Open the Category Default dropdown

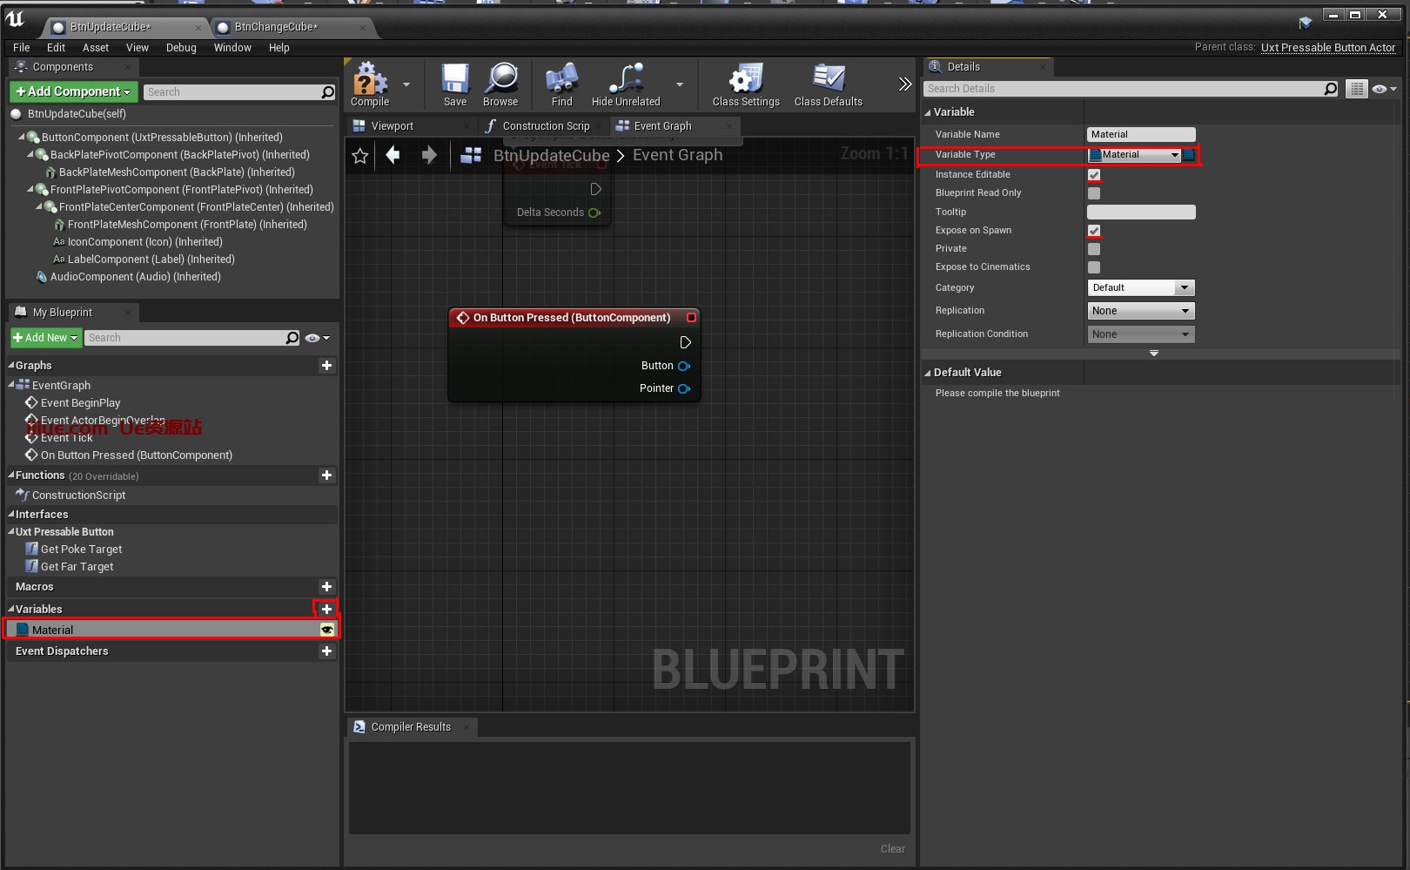coord(1140,288)
